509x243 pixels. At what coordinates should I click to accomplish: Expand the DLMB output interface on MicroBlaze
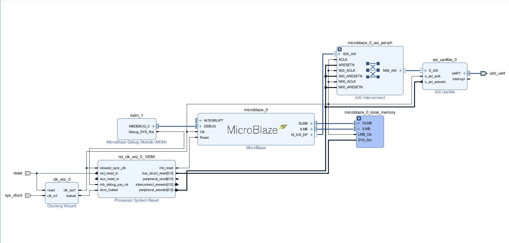click(x=311, y=123)
